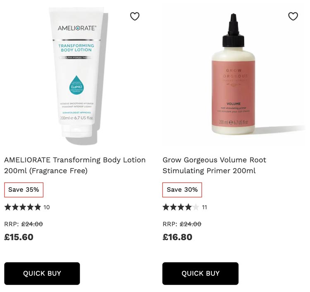Image resolution: width=310 pixels, height=292 pixels.
Task: Click the £15.60 price of the lotion
Action: [x=19, y=237]
